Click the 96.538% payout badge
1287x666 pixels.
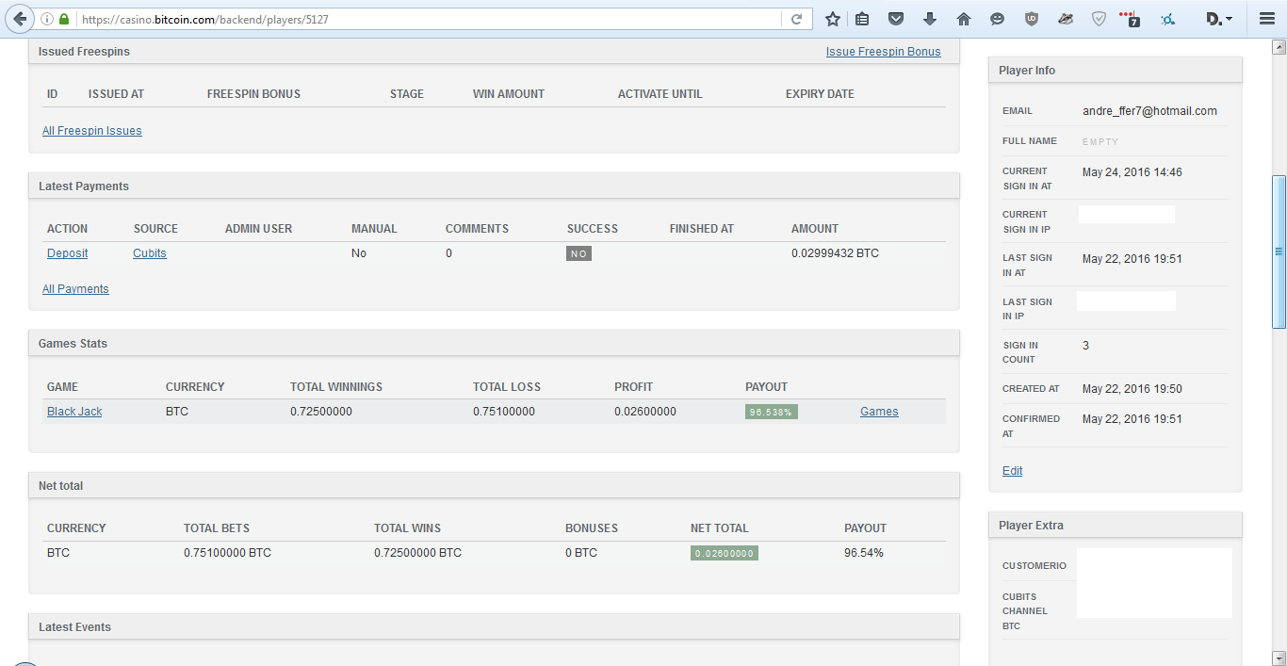tap(771, 412)
